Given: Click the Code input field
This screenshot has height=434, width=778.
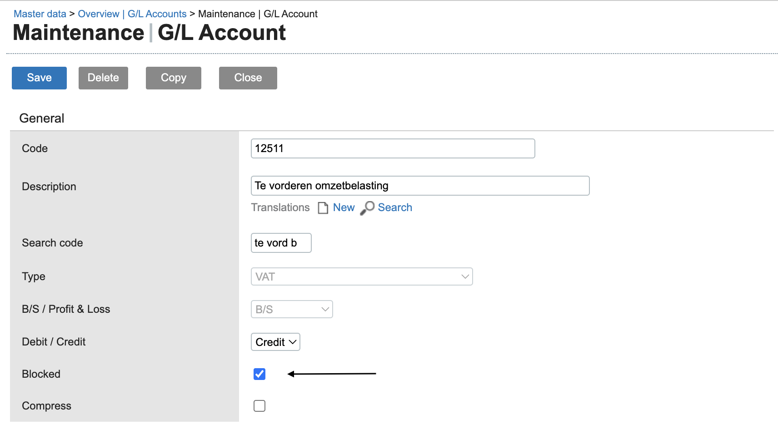Looking at the screenshot, I should pos(393,148).
